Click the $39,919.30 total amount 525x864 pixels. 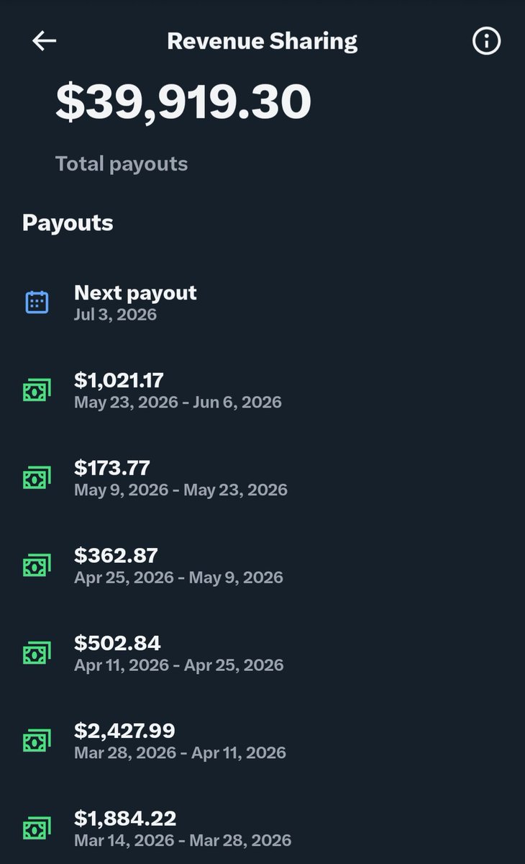pos(183,102)
